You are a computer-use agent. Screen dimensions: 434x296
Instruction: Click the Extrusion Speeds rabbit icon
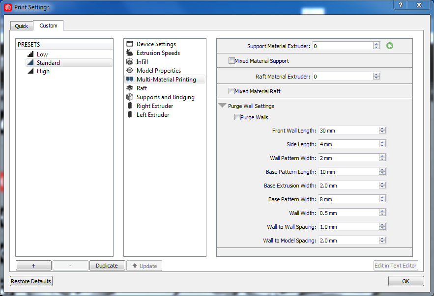tap(130, 53)
